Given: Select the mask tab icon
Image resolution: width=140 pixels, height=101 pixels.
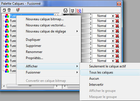Looking at the screenshot, I should click(x=72, y=11).
